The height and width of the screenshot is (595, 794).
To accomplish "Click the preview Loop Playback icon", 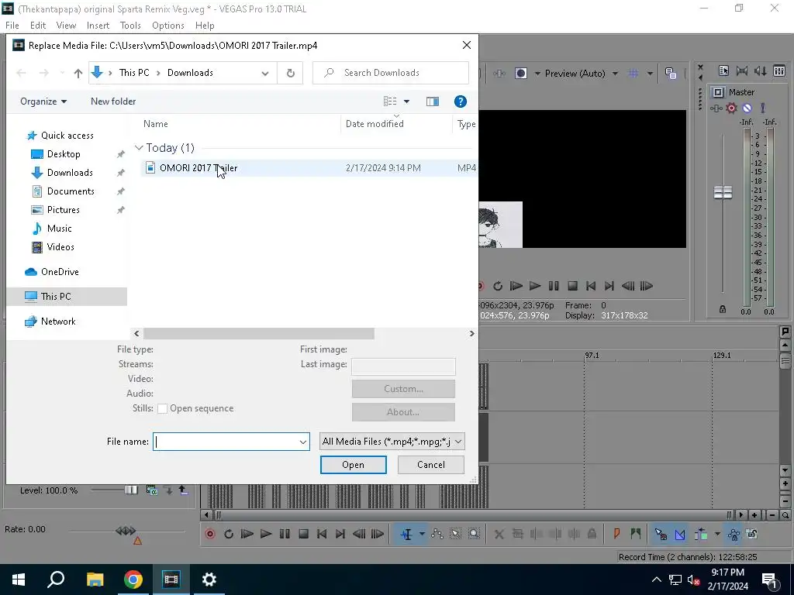I will click(x=498, y=286).
